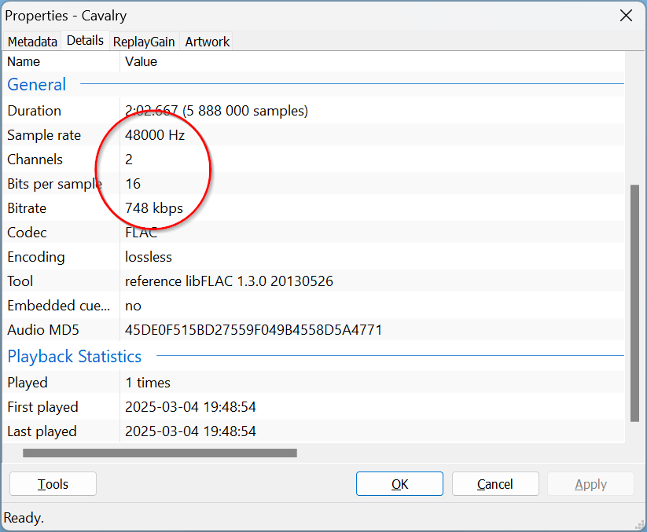Click the First played date value
The height and width of the screenshot is (532, 647).
(x=190, y=406)
